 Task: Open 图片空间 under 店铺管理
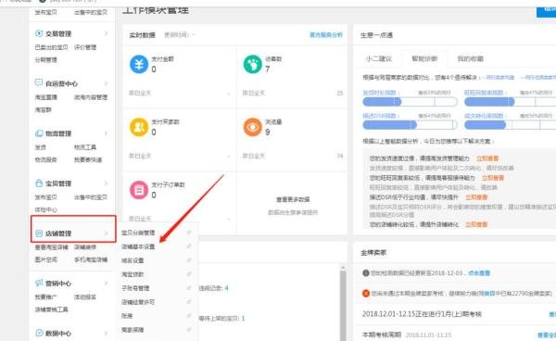point(45,259)
